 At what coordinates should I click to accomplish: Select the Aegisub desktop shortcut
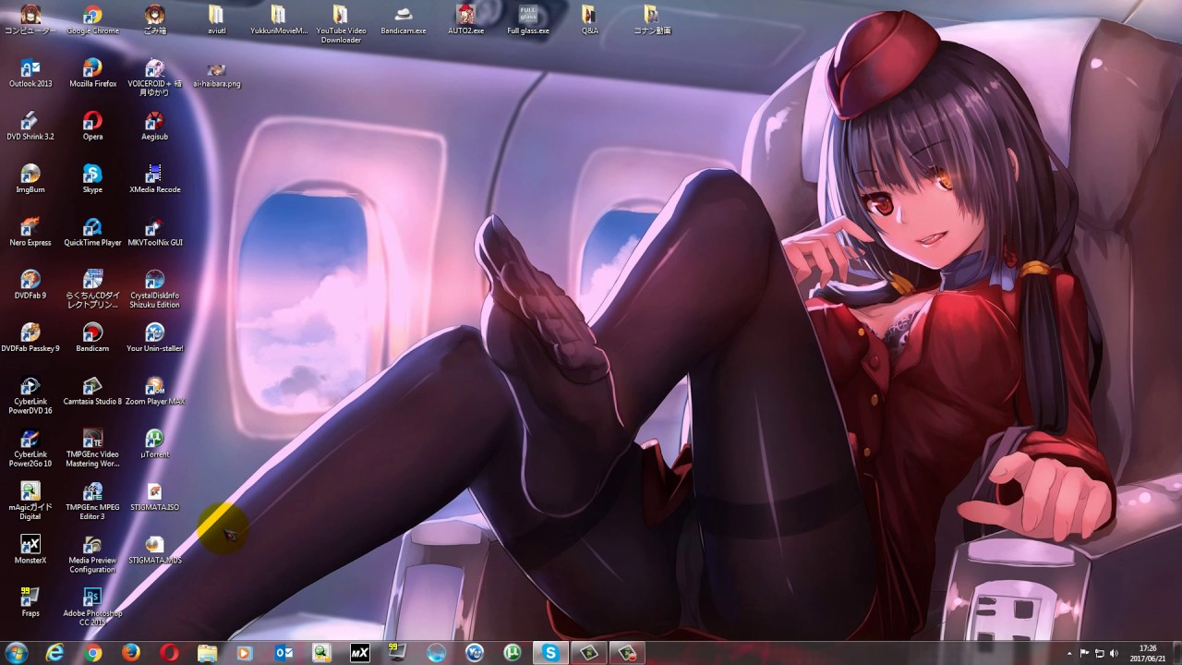(155, 126)
